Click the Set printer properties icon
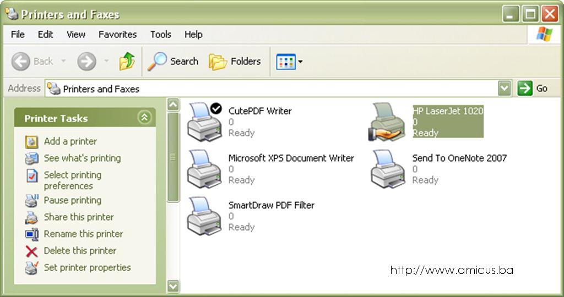The image size is (564, 297). click(x=31, y=268)
